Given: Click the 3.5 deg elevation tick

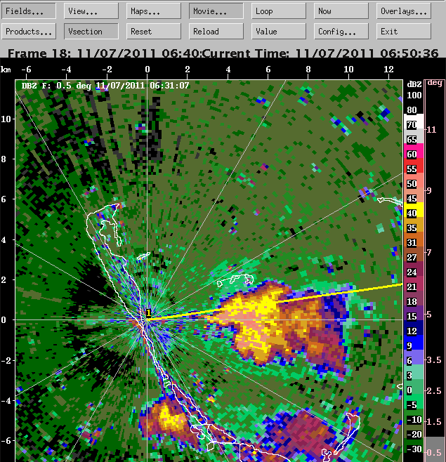Looking at the screenshot, I should 434,359.
